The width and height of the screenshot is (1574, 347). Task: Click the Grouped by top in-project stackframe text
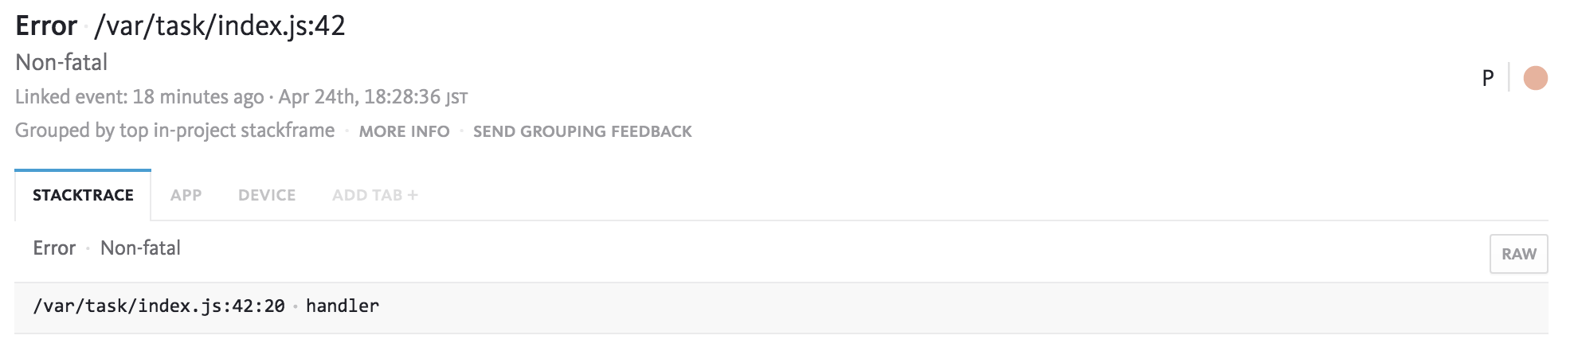tap(175, 131)
